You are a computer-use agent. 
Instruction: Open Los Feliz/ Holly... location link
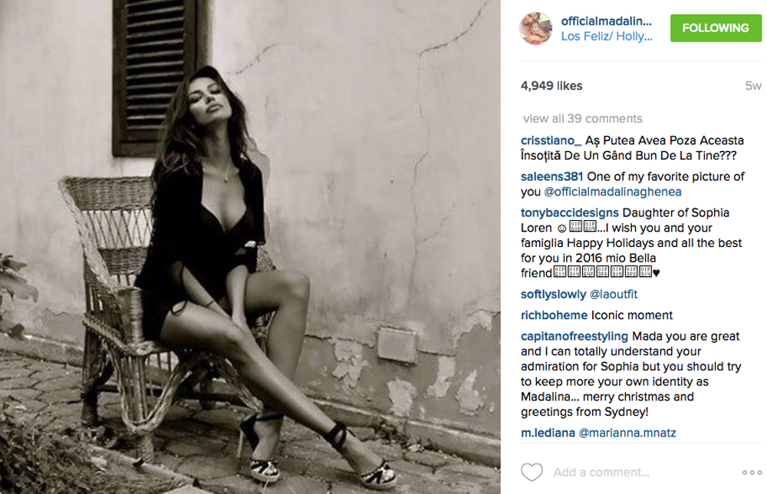[607, 36]
